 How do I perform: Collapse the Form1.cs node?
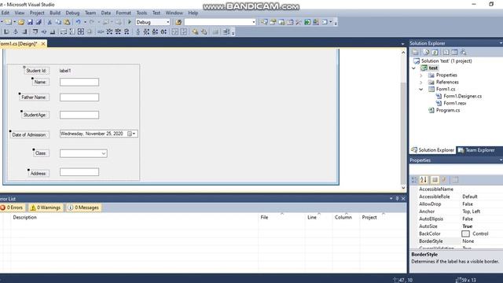point(421,89)
